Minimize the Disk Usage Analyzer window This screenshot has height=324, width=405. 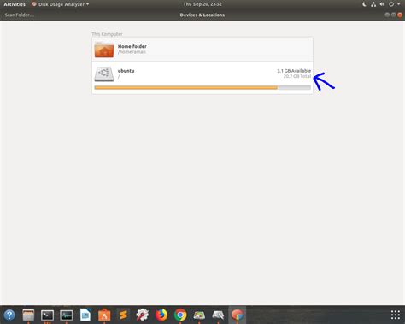[x=387, y=15]
